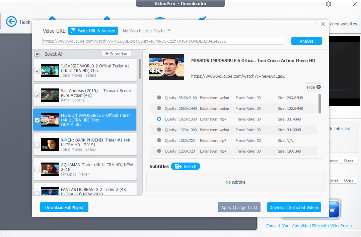361x237 pixels.
Task: Click the quality list scrollbar
Action: [319, 104]
